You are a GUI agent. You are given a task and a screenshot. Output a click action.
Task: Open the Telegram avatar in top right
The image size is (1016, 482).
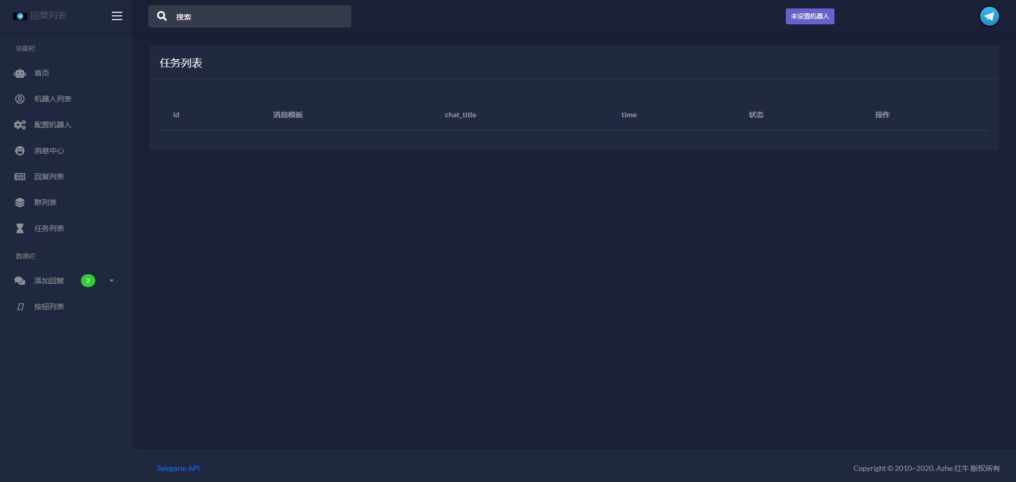pos(989,16)
